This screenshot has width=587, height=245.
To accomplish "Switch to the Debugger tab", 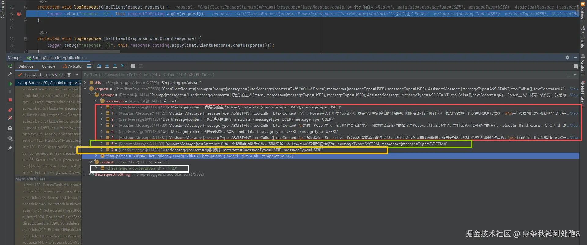I will pyautogui.click(x=27, y=66).
